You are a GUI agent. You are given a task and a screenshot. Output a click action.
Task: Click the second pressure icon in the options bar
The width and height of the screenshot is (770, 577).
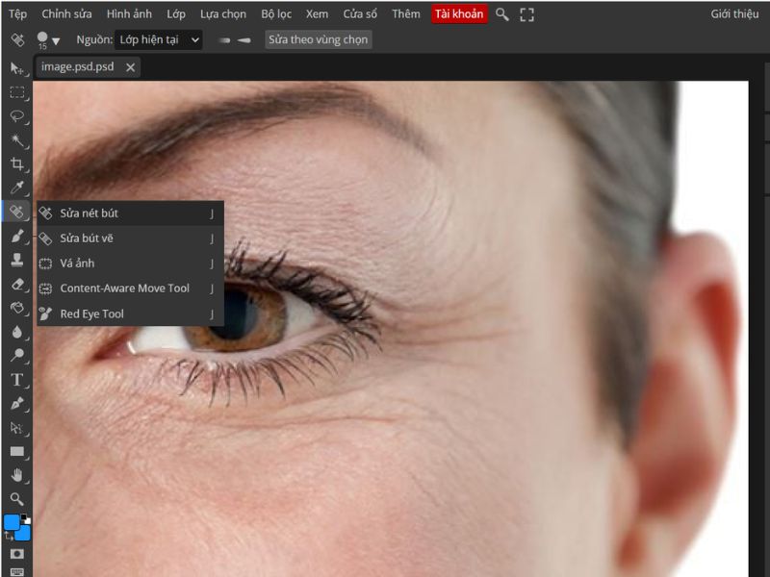click(x=244, y=40)
